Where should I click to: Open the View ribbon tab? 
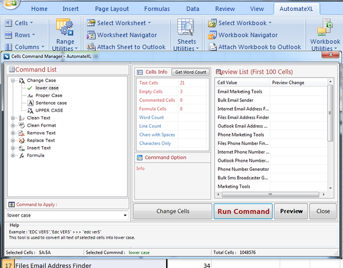click(x=257, y=9)
